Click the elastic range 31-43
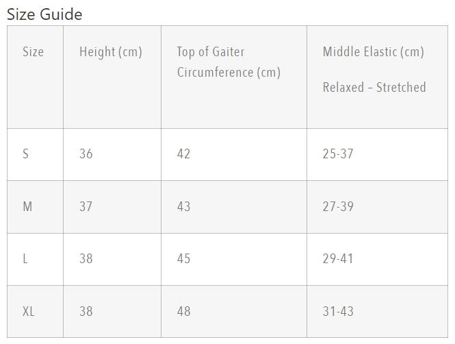The width and height of the screenshot is (455, 344). [x=338, y=312]
